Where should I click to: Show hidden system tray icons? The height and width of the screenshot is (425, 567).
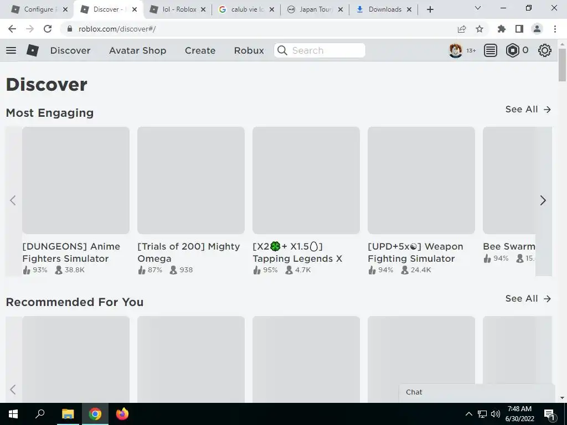[x=468, y=414]
